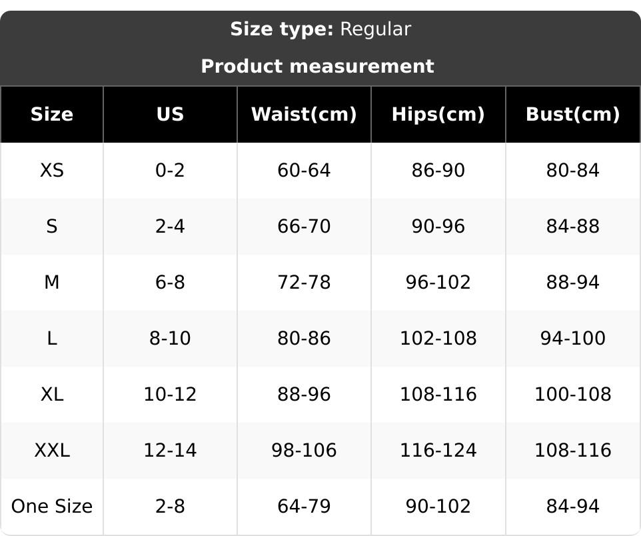This screenshot has height=536, width=641.
Task: Click the Product measurement title
Action: (x=317, y=67)
